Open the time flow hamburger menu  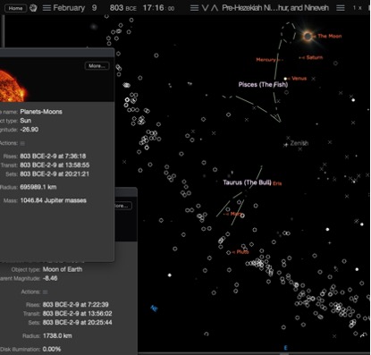(341, 8)
